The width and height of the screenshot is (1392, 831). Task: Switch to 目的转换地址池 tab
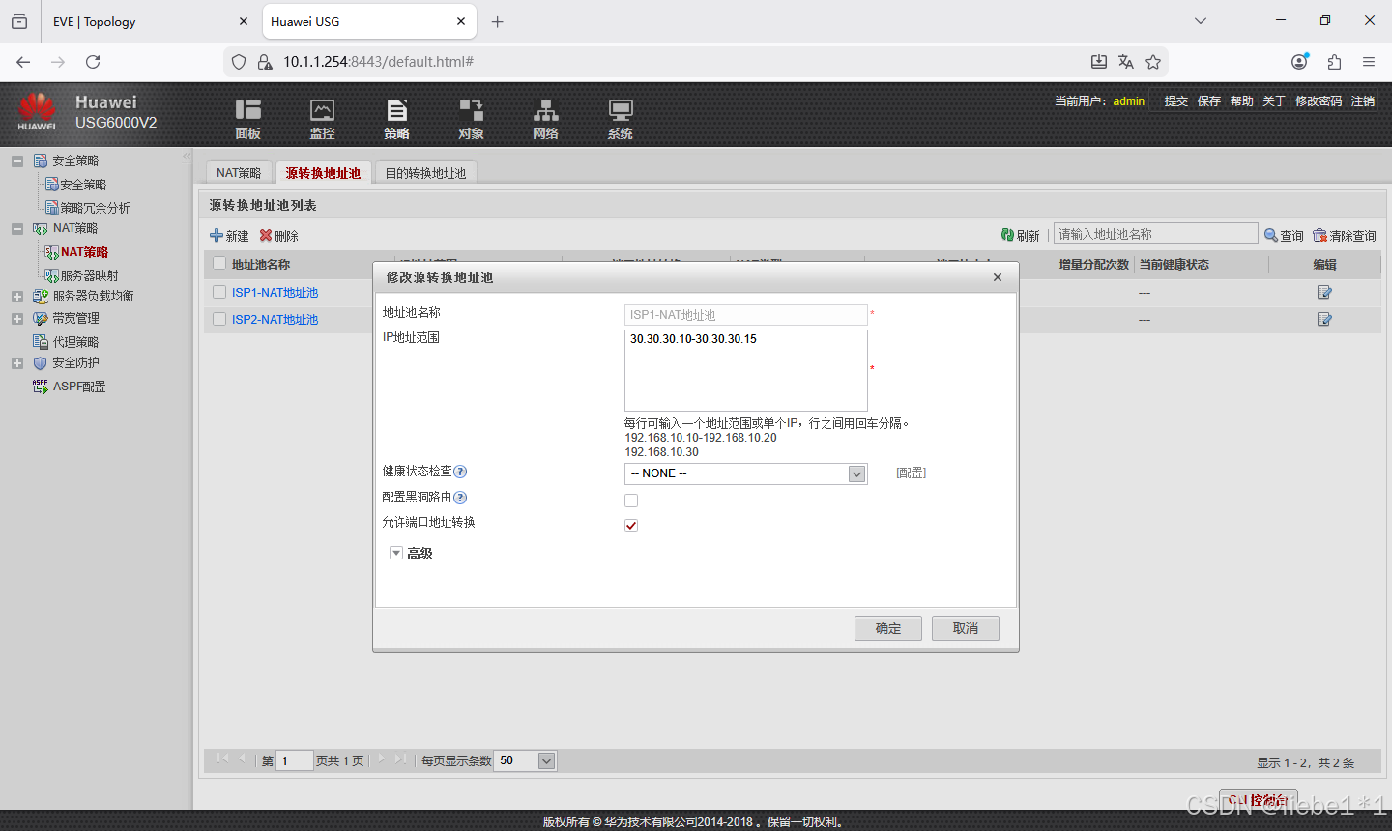[425, 173]
